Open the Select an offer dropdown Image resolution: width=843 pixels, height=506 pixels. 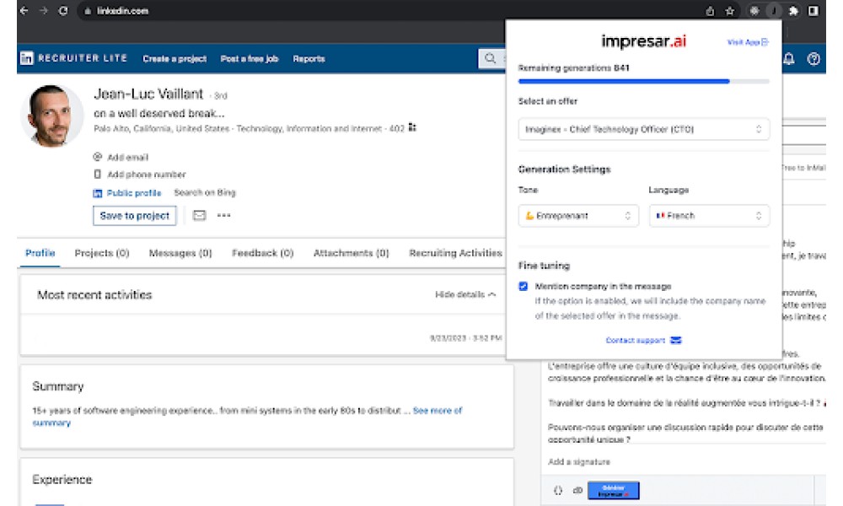click(643, 129)
